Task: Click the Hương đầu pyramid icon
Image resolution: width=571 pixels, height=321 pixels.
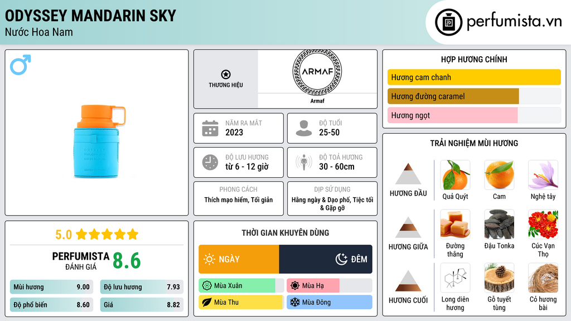Action: 408,174
